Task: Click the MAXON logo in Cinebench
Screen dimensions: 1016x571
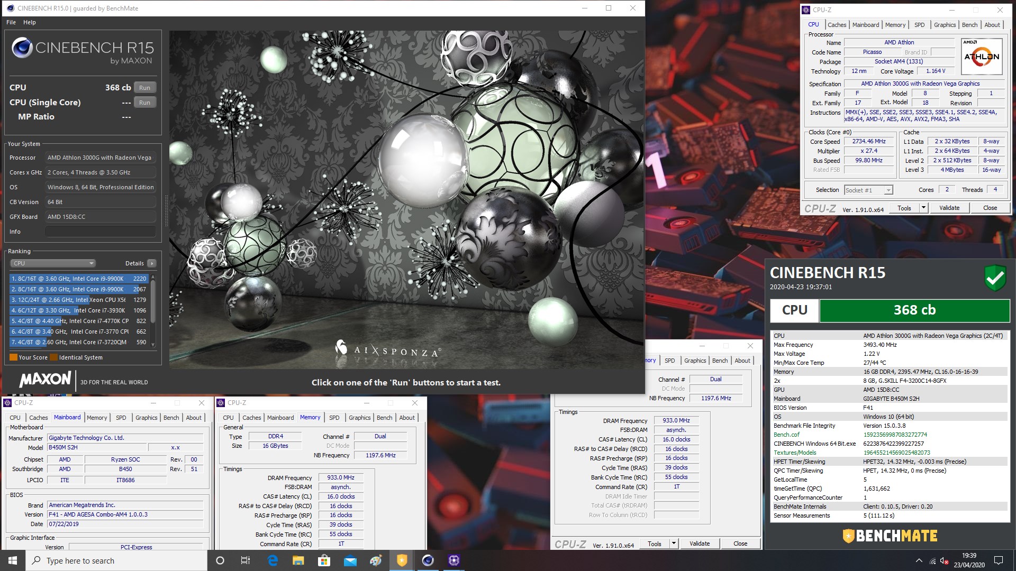Action: click(x=45, y=379)
